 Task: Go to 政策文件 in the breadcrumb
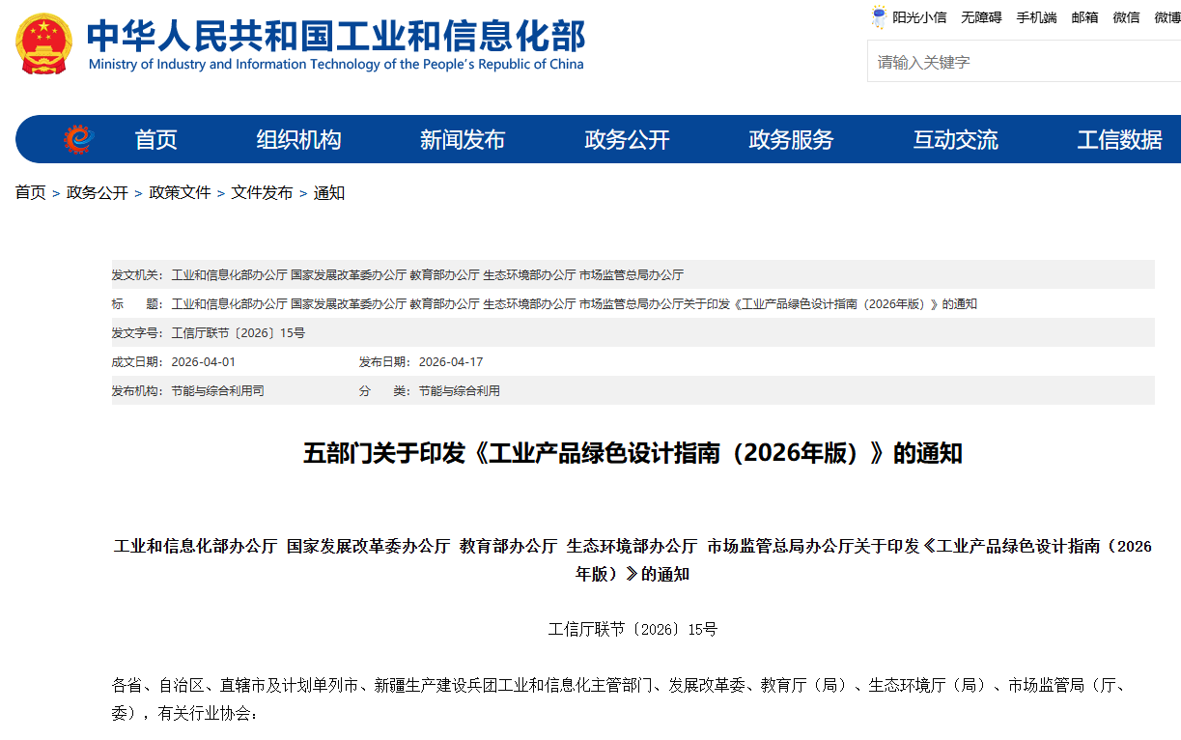coord(180,193)
